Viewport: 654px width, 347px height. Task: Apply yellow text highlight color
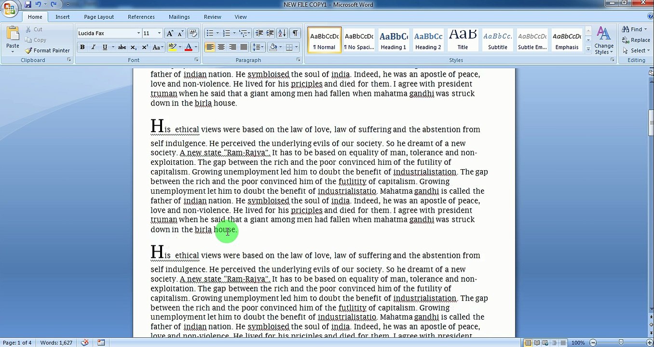pos(172,47)
